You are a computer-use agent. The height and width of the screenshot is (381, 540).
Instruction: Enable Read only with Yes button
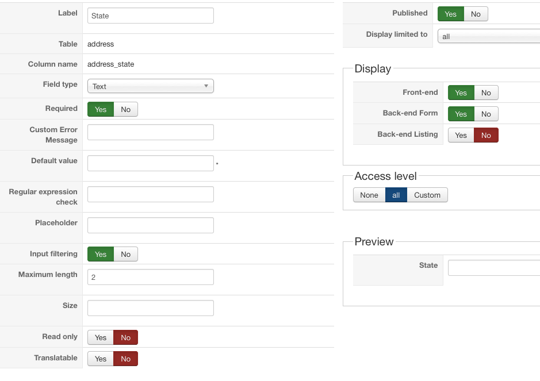(x=101, y=338)
